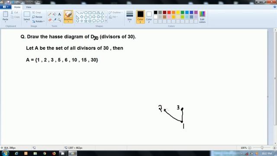Click the question text 'Q. Draw the hasse diagram'
This screenshot has height=156, width=277.
(52, 37)
